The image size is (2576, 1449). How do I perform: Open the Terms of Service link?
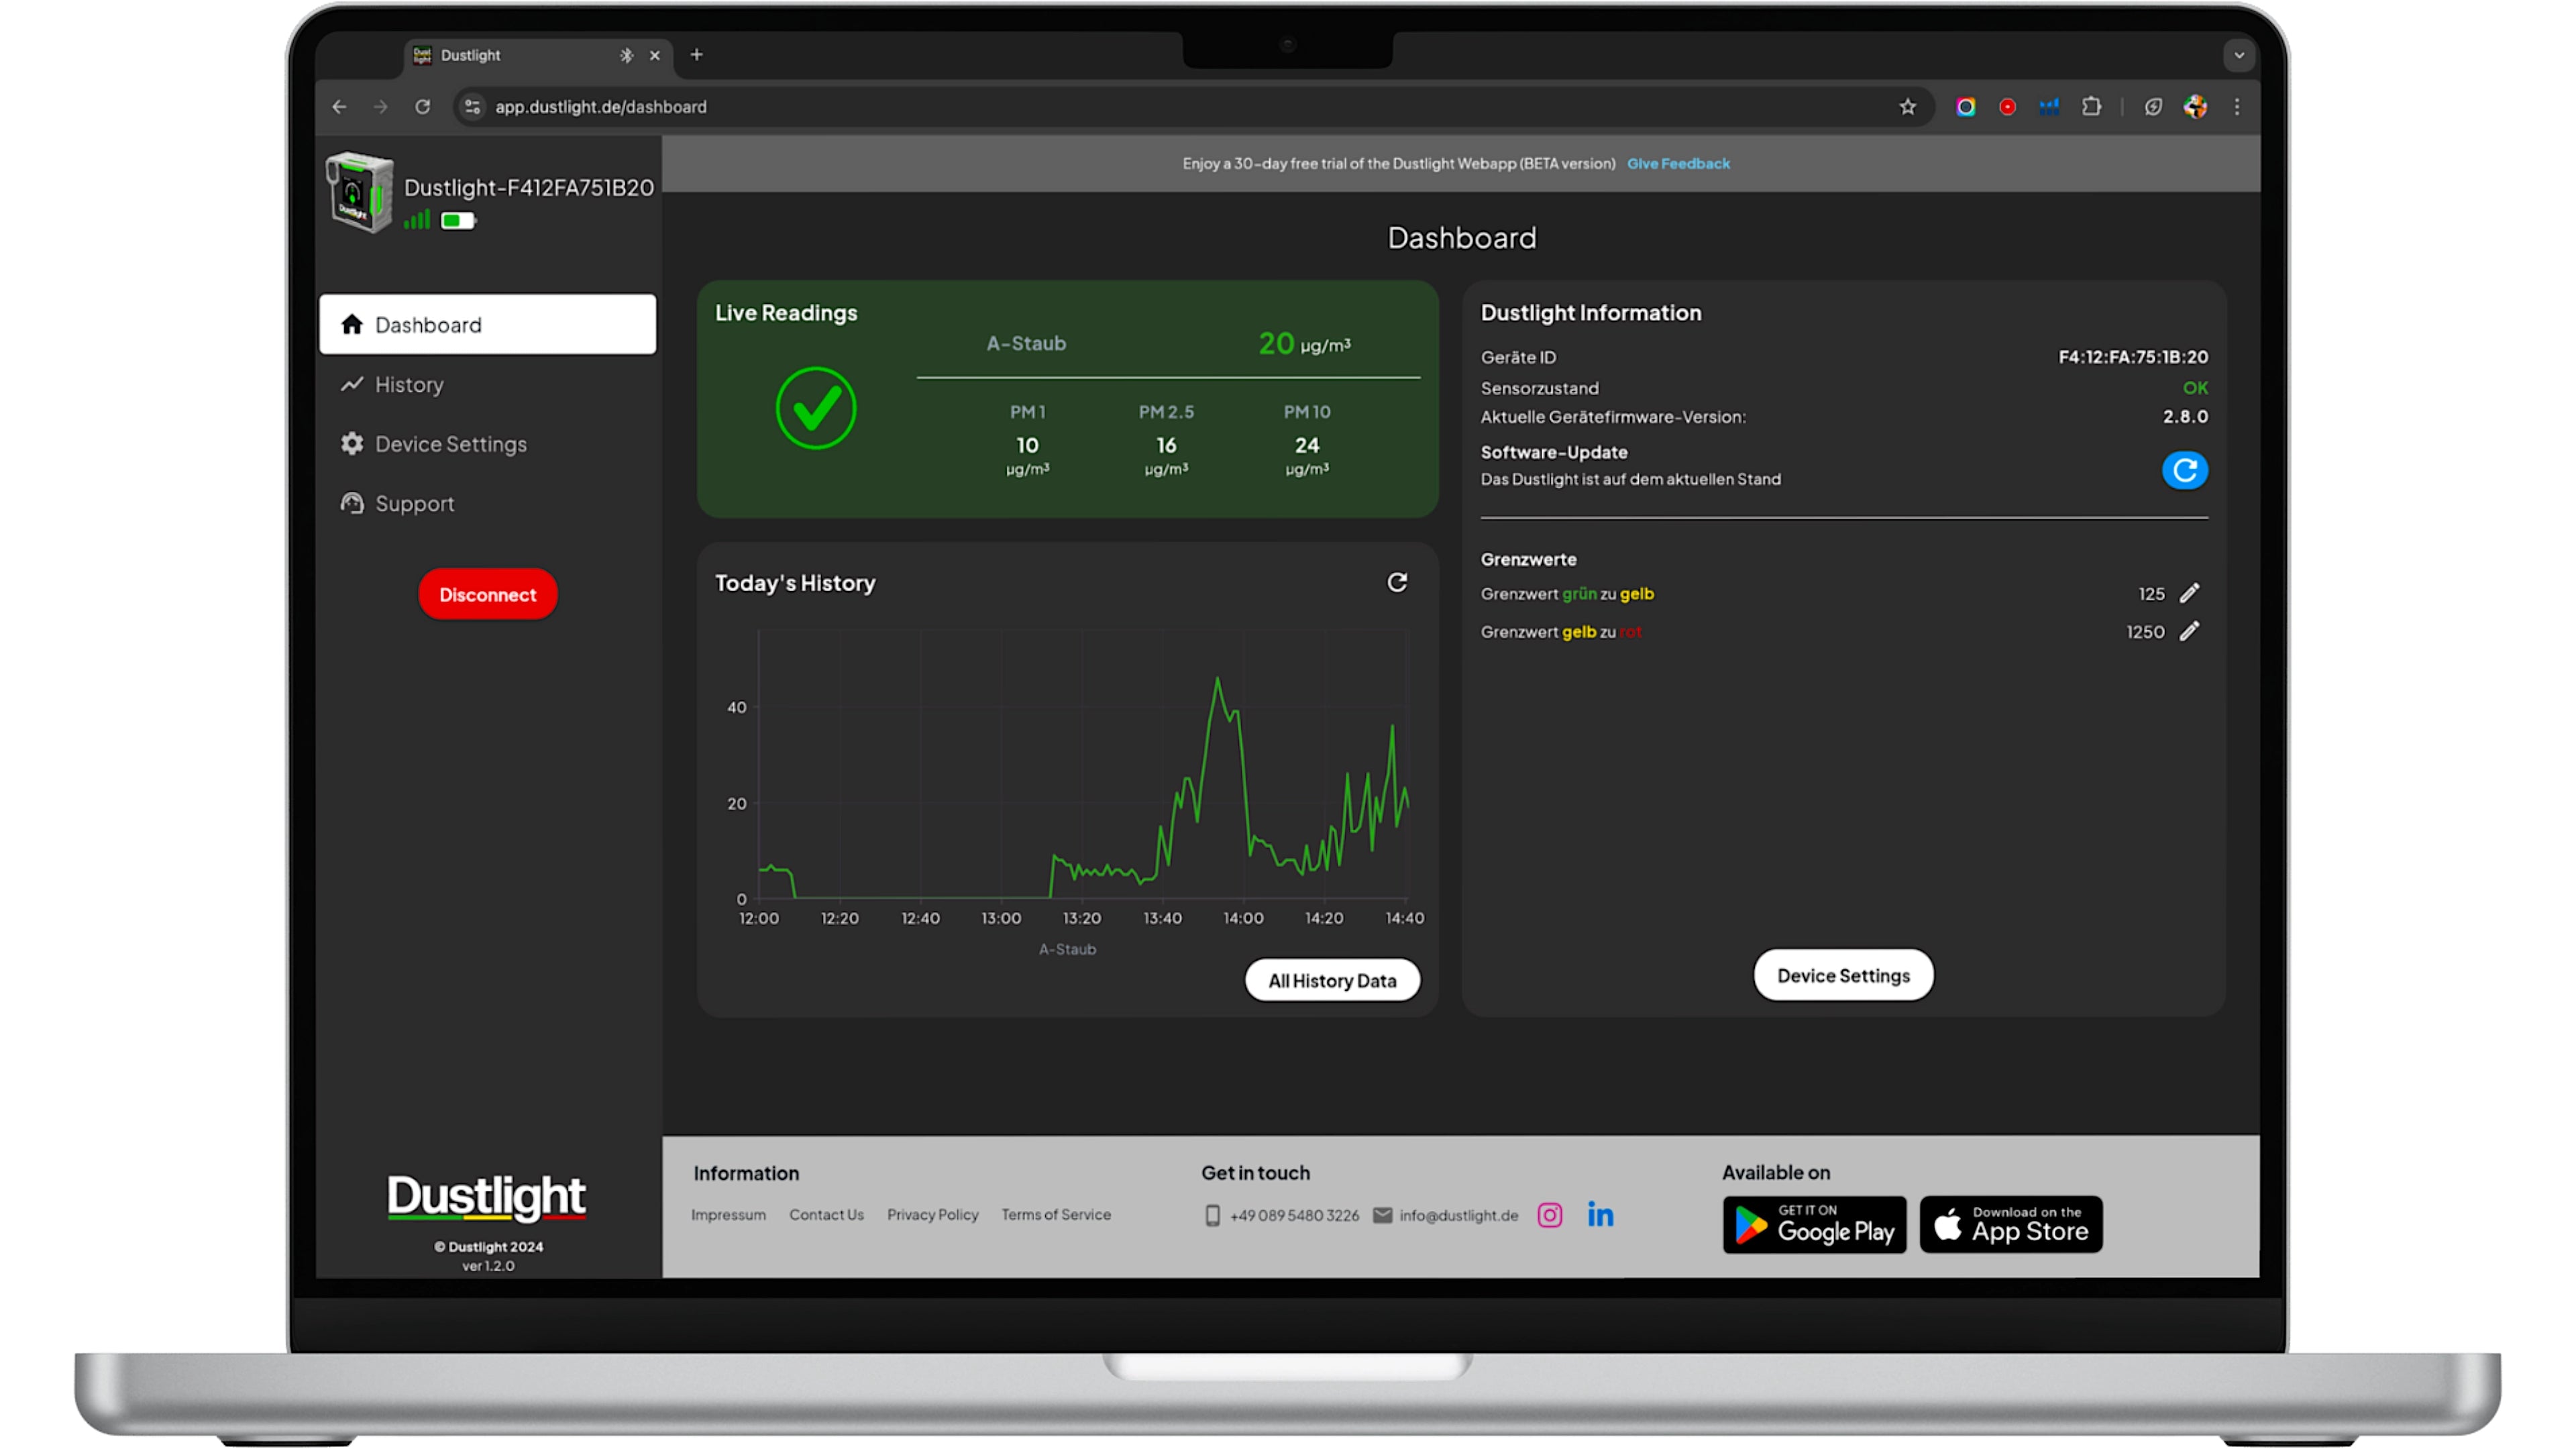1056,1214
